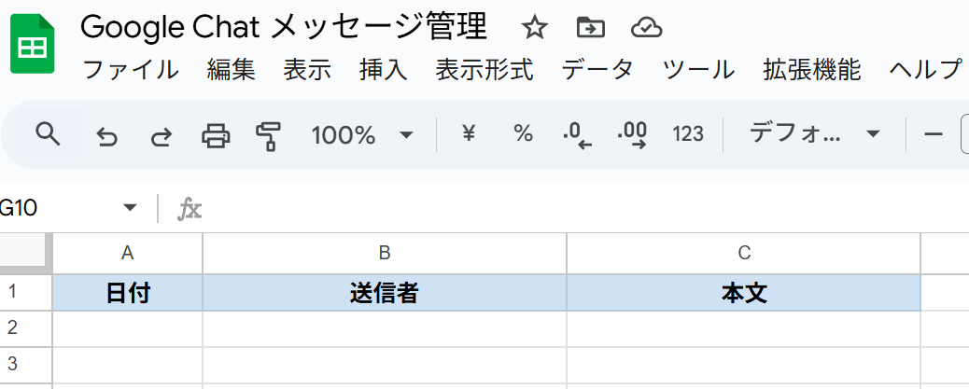Open the デフォ... font dropdown
Image resolution: width=969 pixels, height=389 pixels.
814,134
